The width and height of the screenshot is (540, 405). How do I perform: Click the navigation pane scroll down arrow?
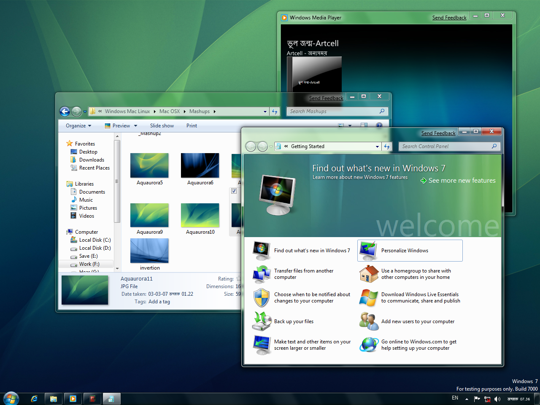[x=117, y=269]
